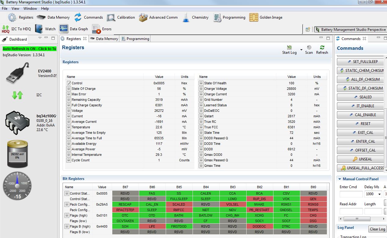This screenshot has height=238, width=387.
Task: Toggle the DODEOC bit in Flags B
Action: (259, 226)
